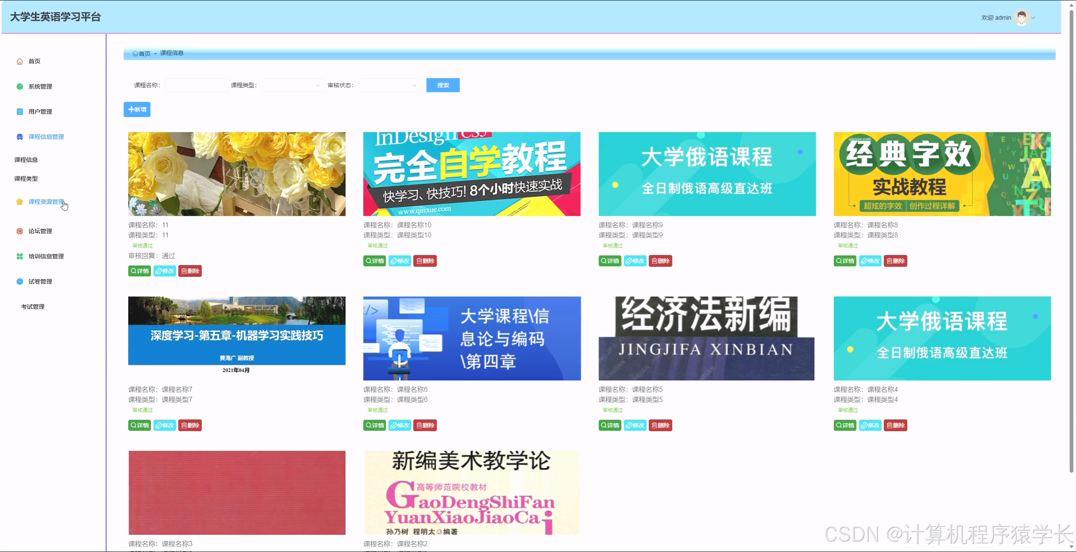Image resolution: width=1076 pixels, height=552 pixels.
Task: Open 用户管理 via its user icon
Action: [x=19, y=111]
